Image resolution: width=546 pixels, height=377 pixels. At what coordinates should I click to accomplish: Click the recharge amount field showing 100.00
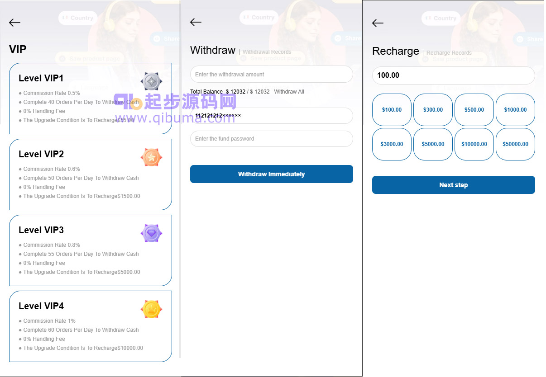click(x=454, y=75)
